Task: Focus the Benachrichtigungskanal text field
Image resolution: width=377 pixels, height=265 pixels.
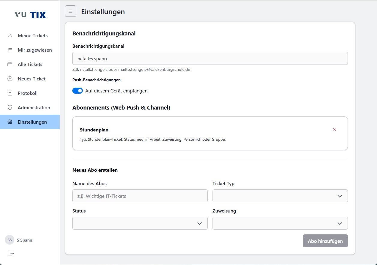Action: pos(210,59)
